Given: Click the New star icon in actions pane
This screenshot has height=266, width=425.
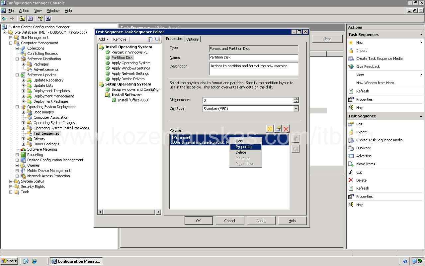Looking at the screenshot, I should (351, 43).
